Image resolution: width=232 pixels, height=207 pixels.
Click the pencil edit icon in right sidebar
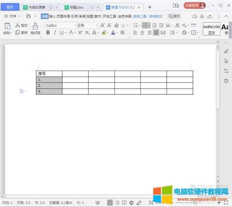pos(226,51)
